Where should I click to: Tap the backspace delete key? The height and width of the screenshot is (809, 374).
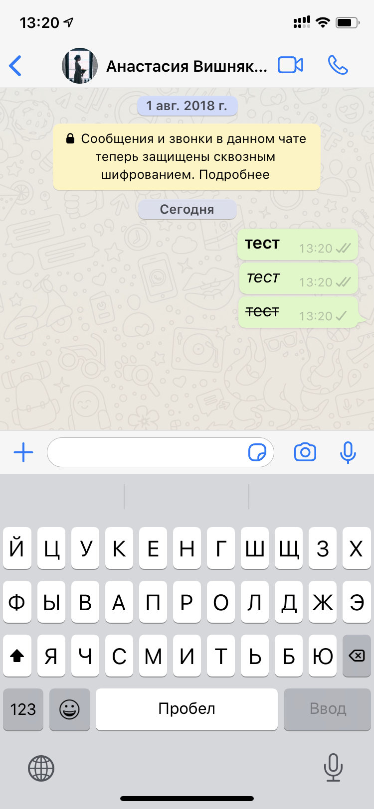pos(357,656)
